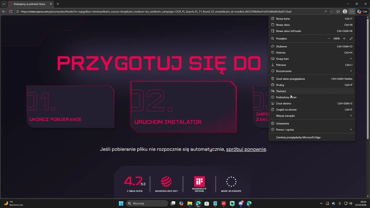The height and width of the screenshot is (208, 370).
Task: Open the profile avatar icon
Action: click(345, 12)
